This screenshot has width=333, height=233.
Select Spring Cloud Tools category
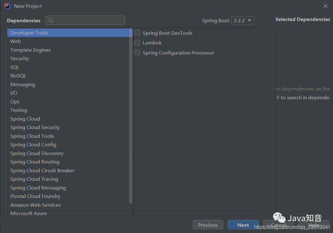(x=68, y=136)
